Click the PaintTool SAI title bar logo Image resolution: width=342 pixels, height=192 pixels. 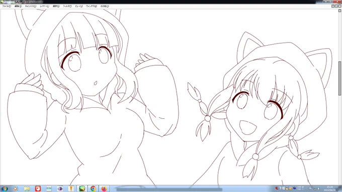2,2
